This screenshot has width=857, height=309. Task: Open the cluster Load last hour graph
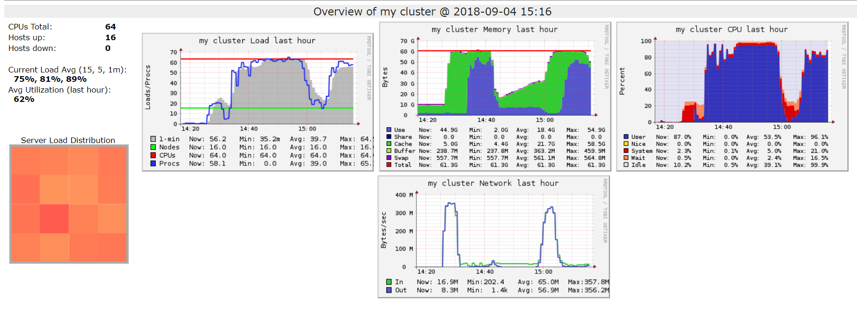(258, 102)
